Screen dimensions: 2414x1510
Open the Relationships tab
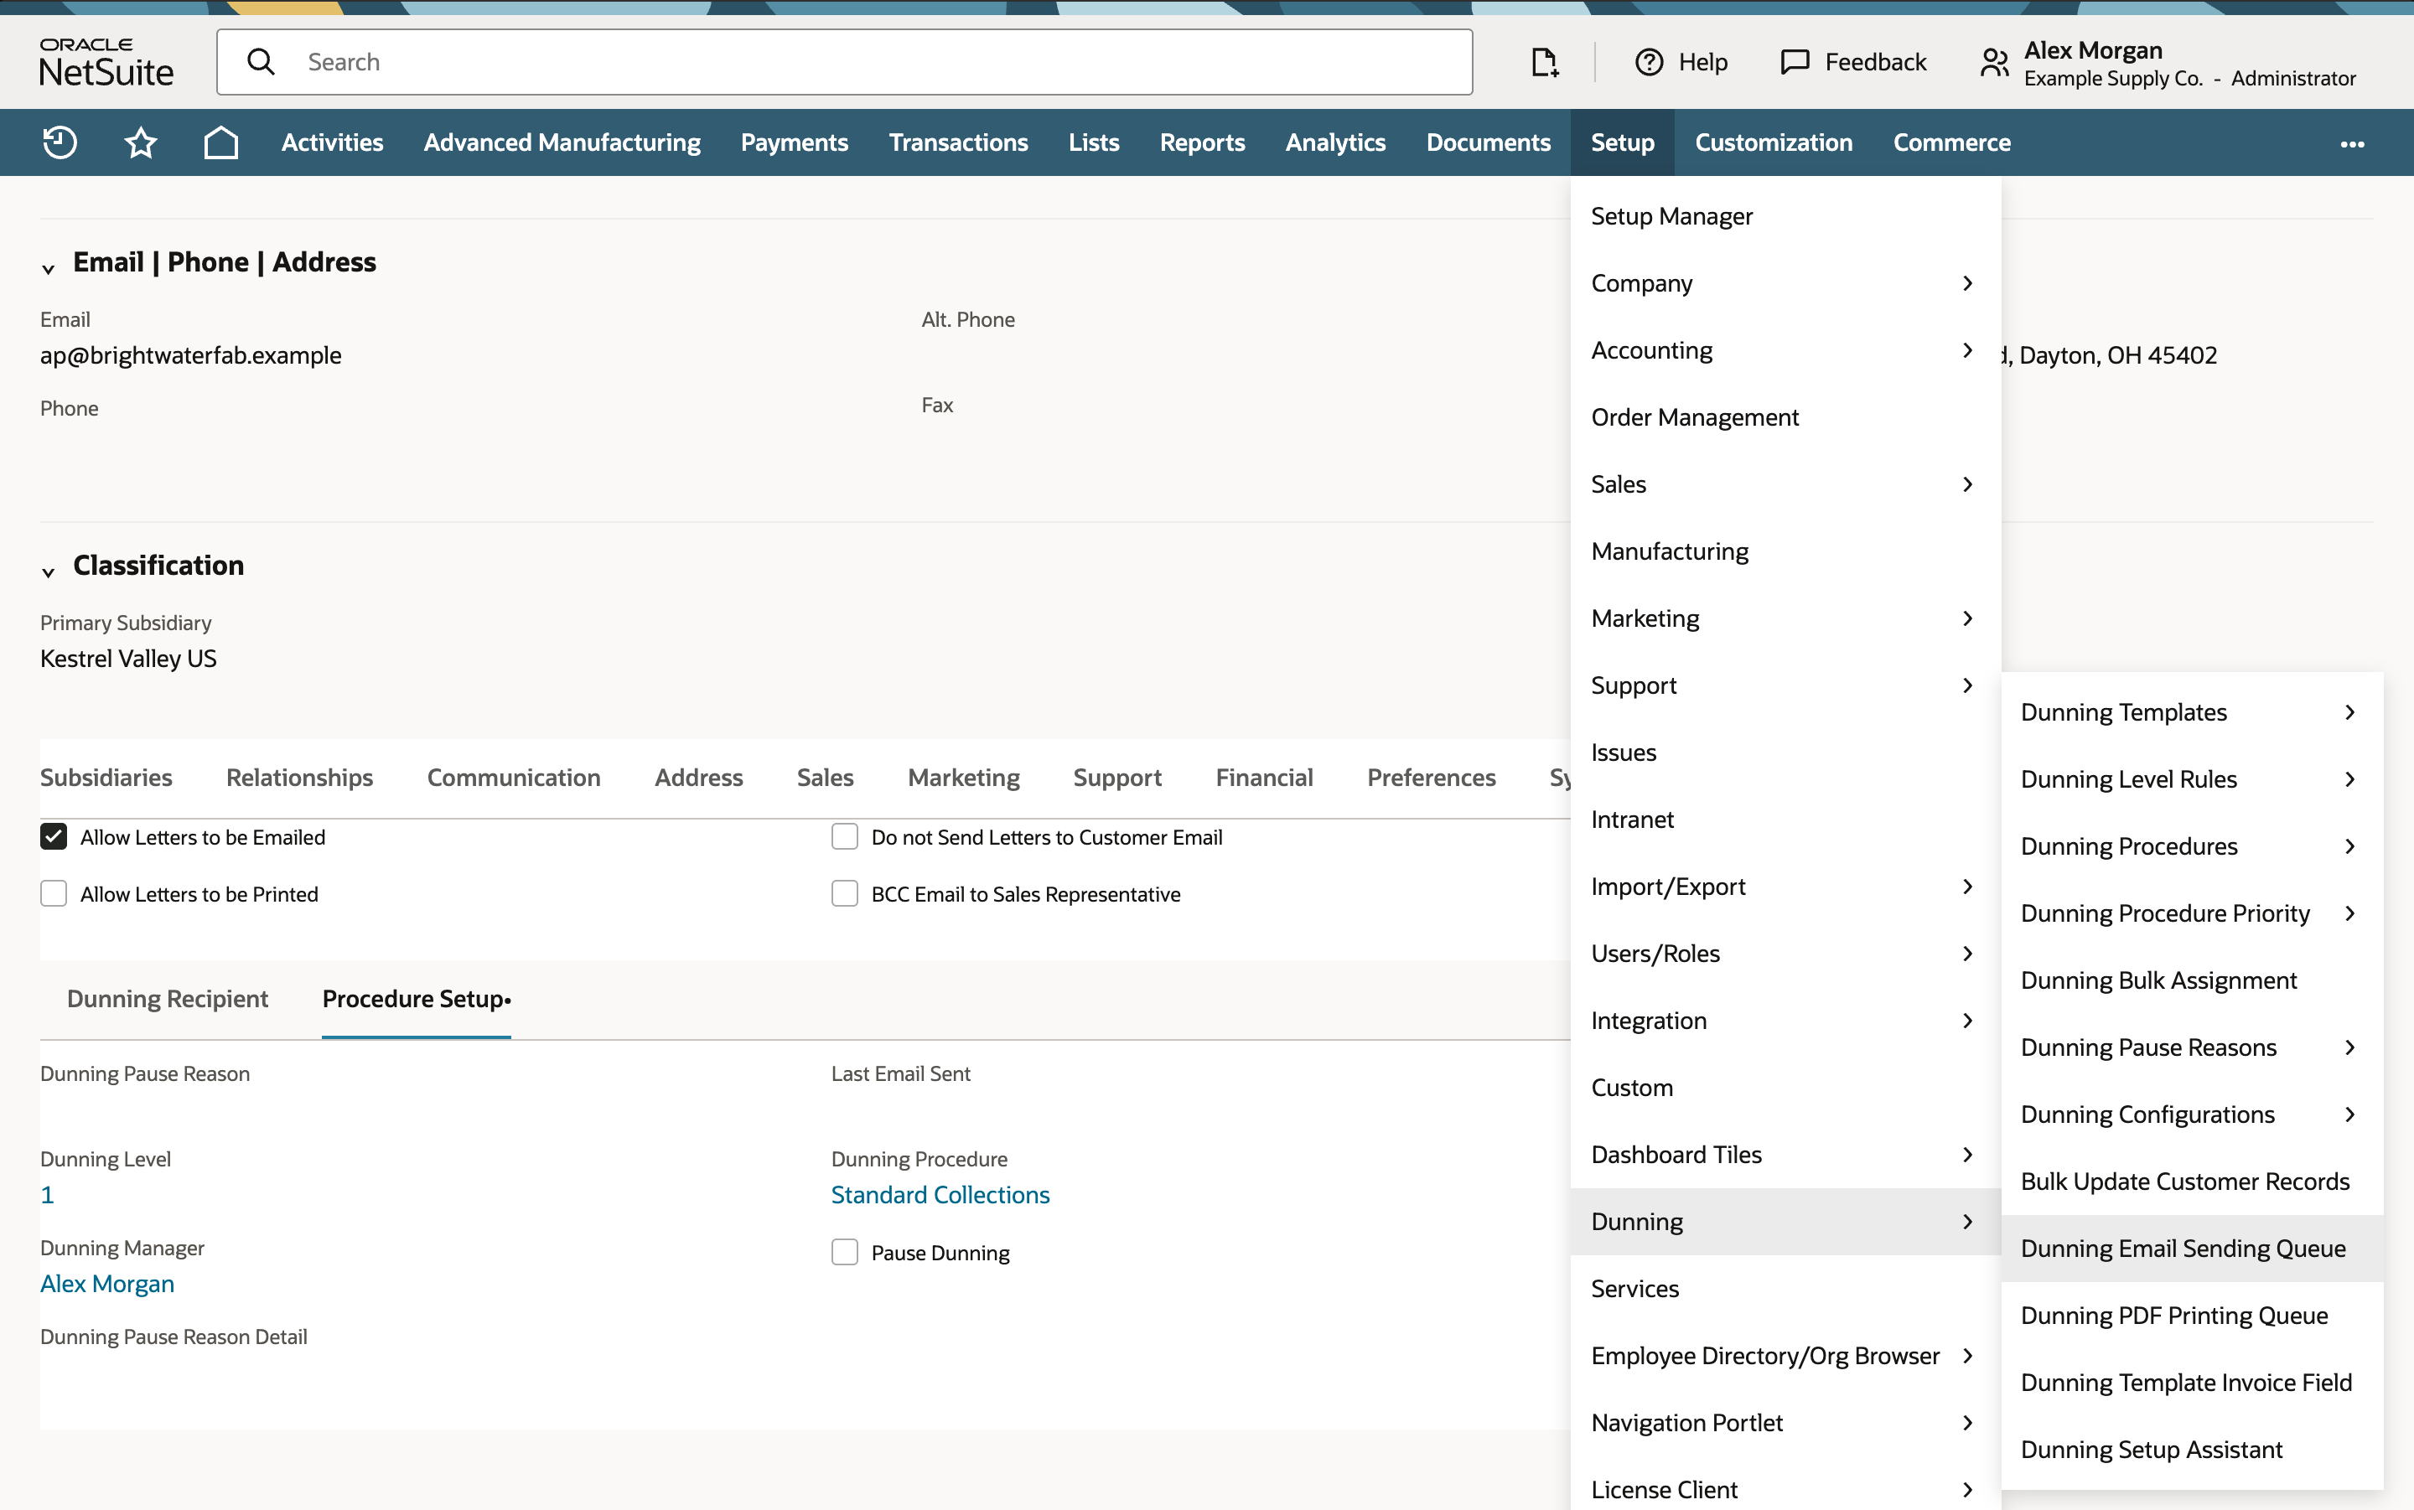pyautogui.click(x=299, y=777)
